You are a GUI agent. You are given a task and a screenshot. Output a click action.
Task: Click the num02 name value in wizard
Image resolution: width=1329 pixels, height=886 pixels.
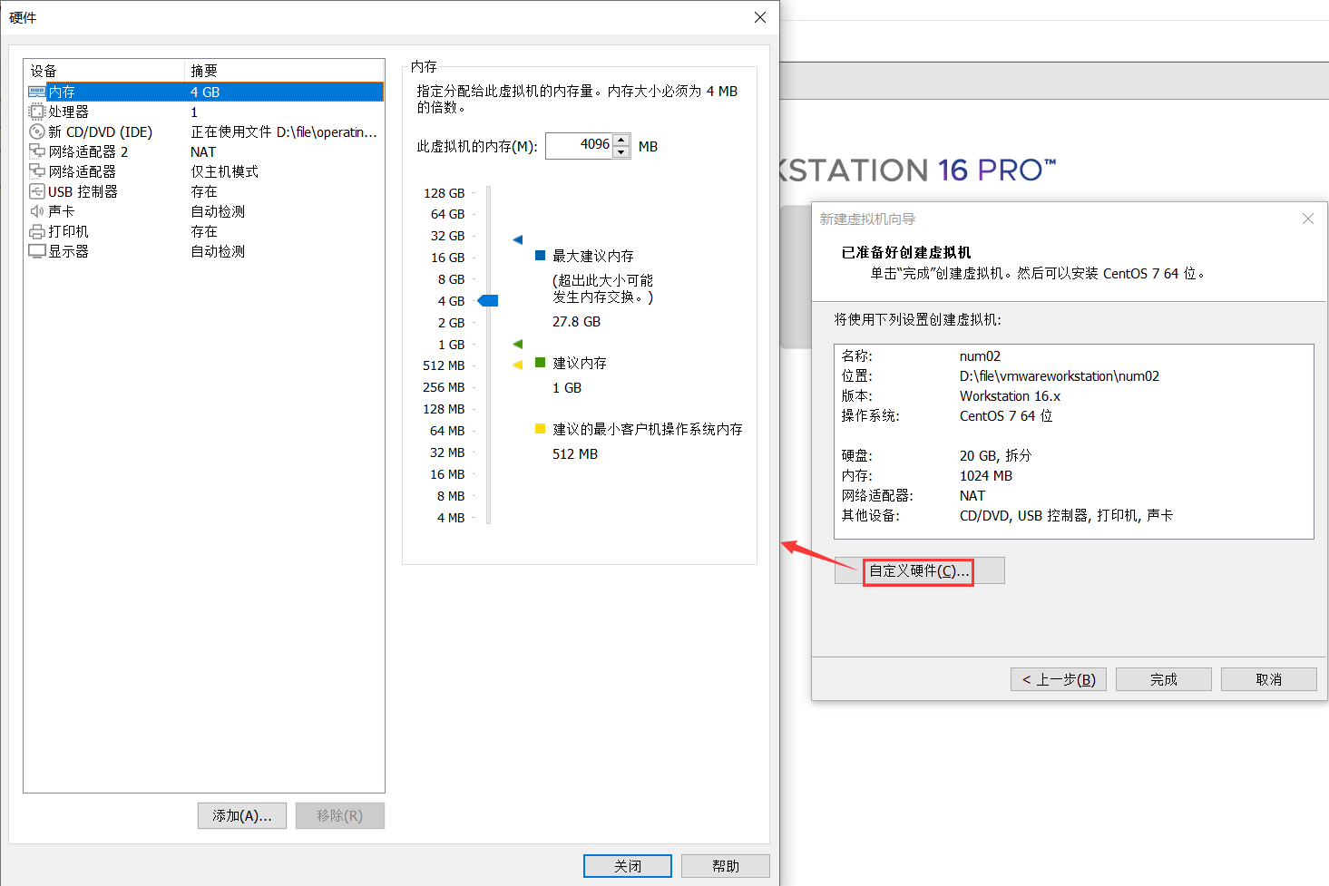click(x=981, y=356)
